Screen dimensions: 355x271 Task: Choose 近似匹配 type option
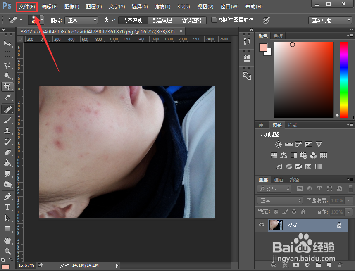tap(191, 20)
